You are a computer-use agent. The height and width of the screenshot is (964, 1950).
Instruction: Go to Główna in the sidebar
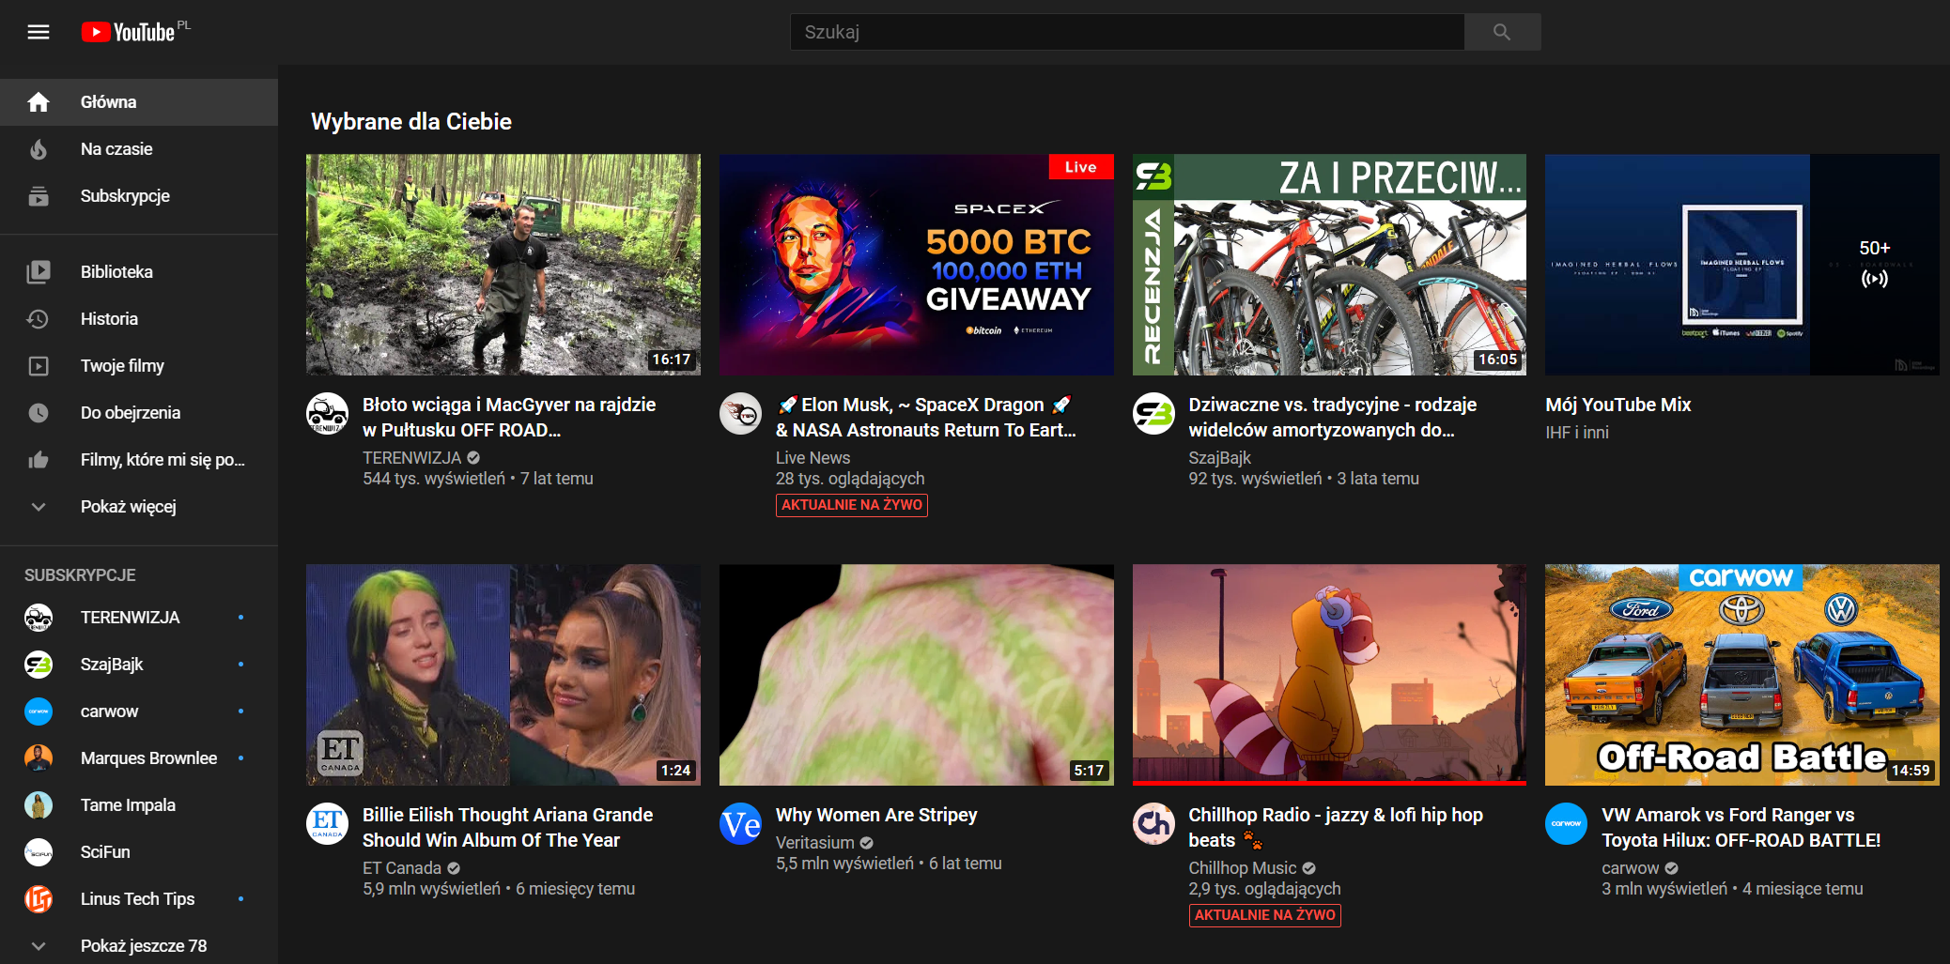[x=139, y=102]
